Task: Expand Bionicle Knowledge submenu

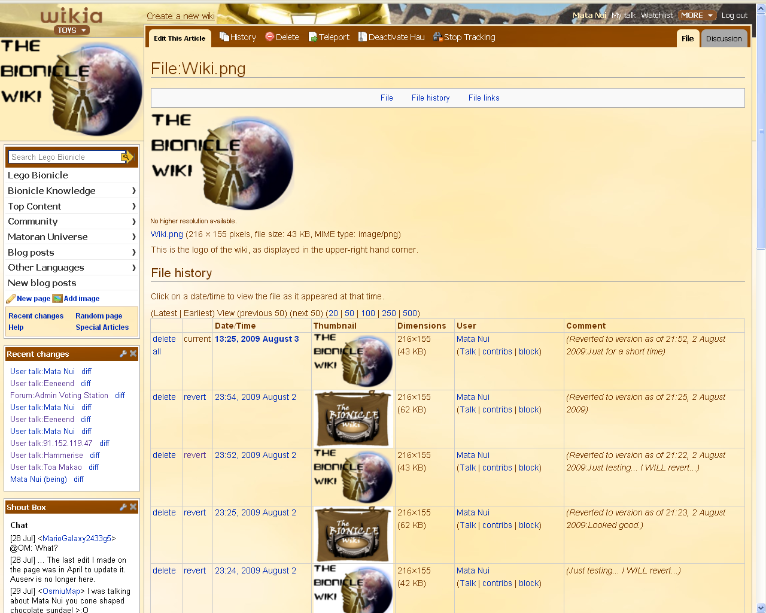Action: [x=133, y=191]
